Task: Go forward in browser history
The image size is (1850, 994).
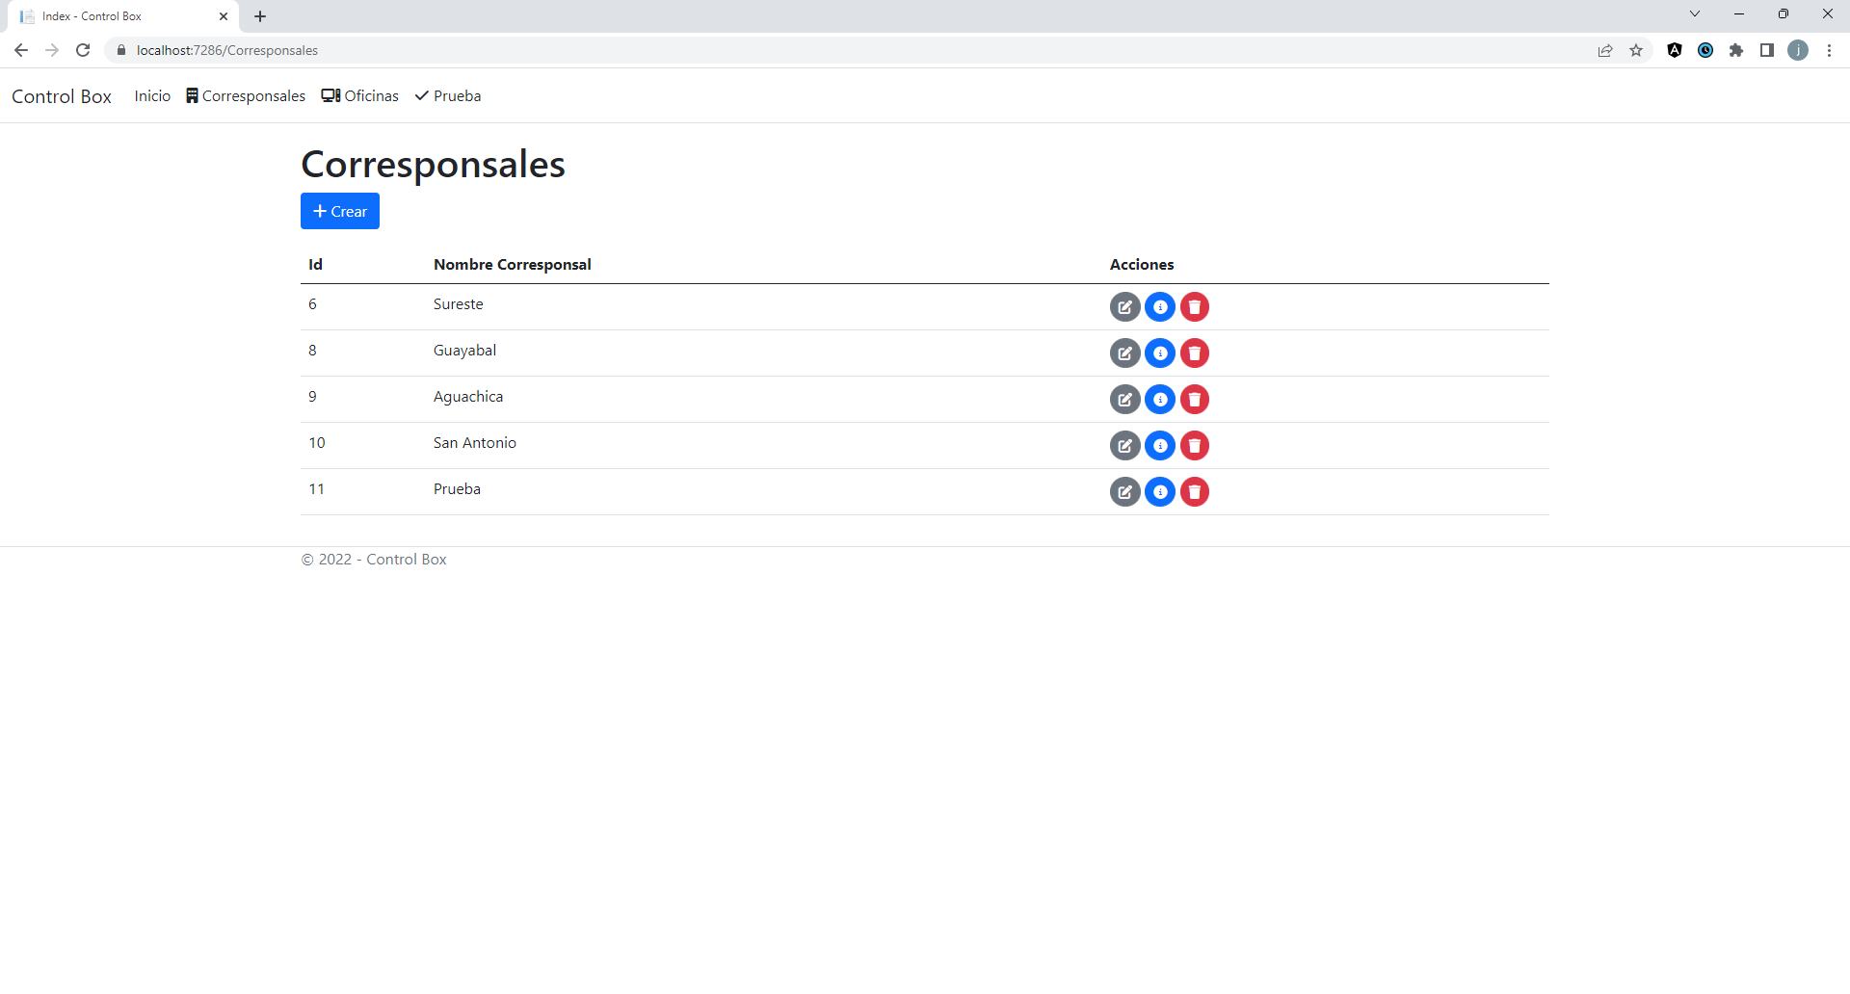Action: pyautogui.click(x=52, y=50)
